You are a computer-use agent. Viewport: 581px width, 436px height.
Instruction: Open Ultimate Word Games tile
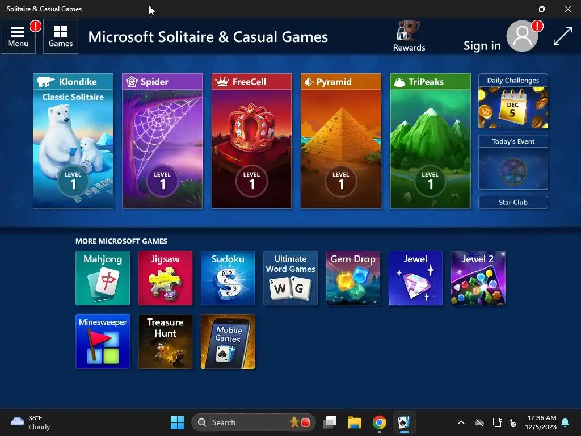click(290, 278)
